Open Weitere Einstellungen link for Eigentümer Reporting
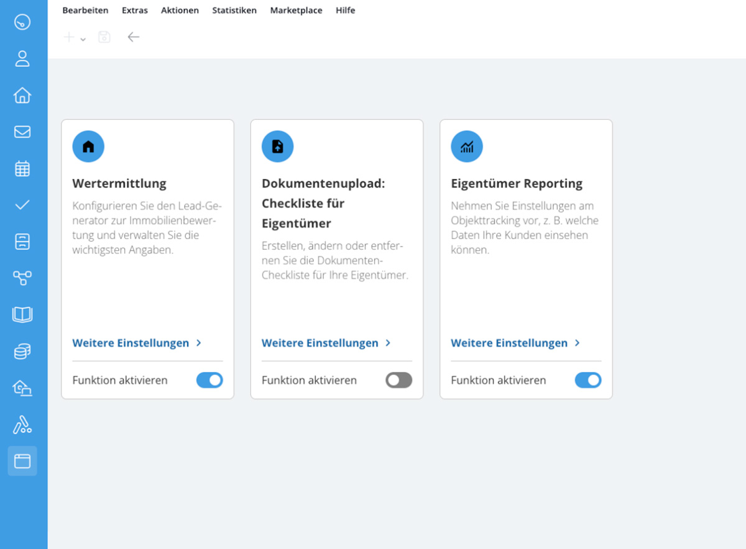Viewport: 746px width, 549px height. (x=509, y=343)
